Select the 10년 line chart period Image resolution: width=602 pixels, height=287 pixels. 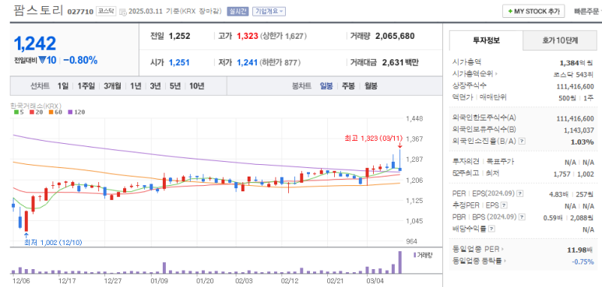pyautogui.click(x=196, y=86)
